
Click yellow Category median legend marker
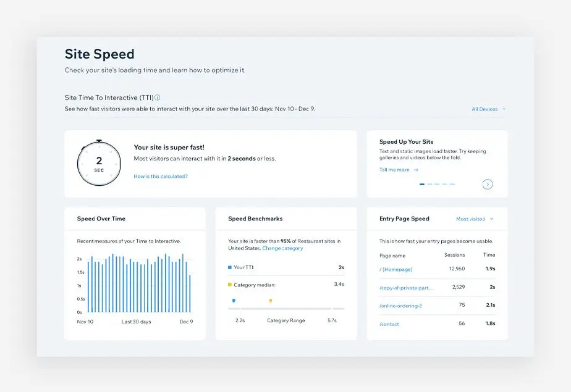tap(230, 285)
